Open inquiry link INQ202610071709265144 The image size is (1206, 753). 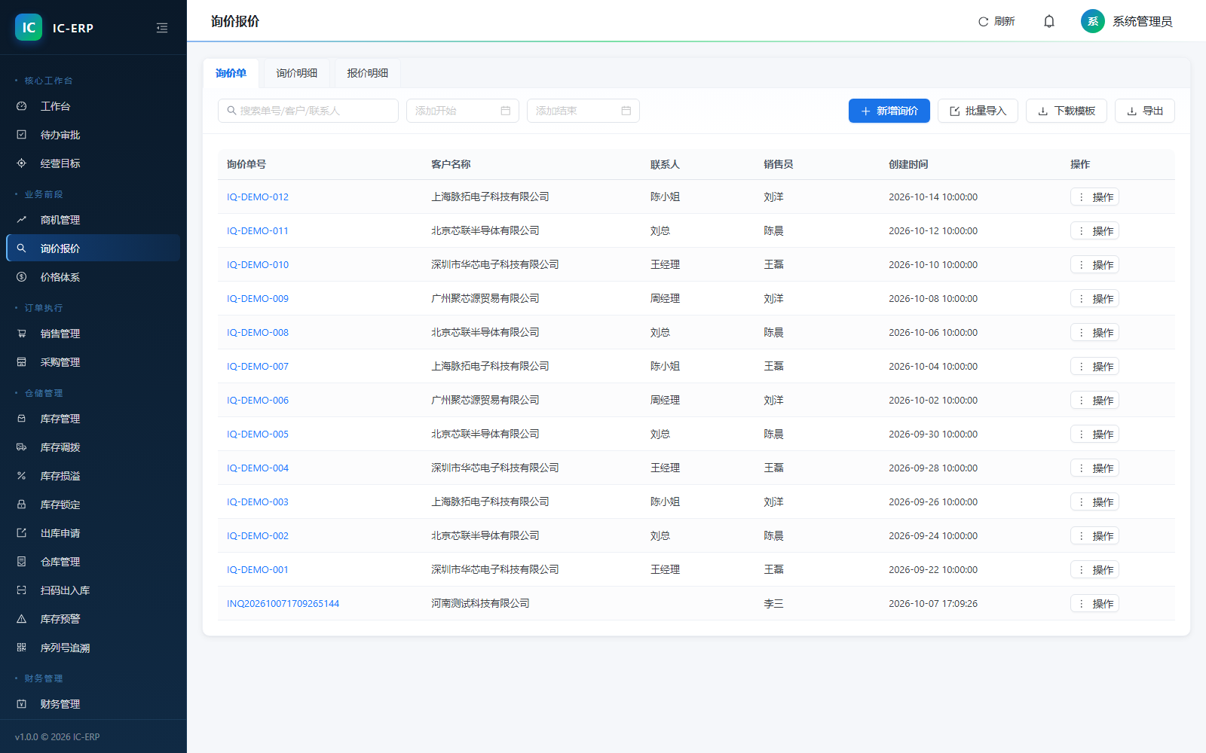pyautogui.click(x=283, y=604)
